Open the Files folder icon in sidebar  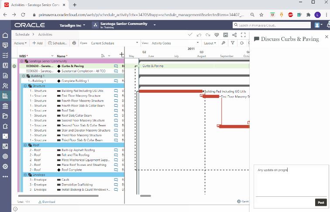pos(5,116)
